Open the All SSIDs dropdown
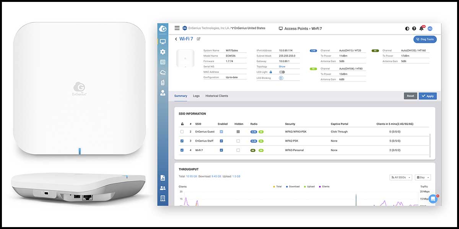Image resolution: width=459 pixels, height=229 pixels. pyautogui.click(x=401, y=177)
